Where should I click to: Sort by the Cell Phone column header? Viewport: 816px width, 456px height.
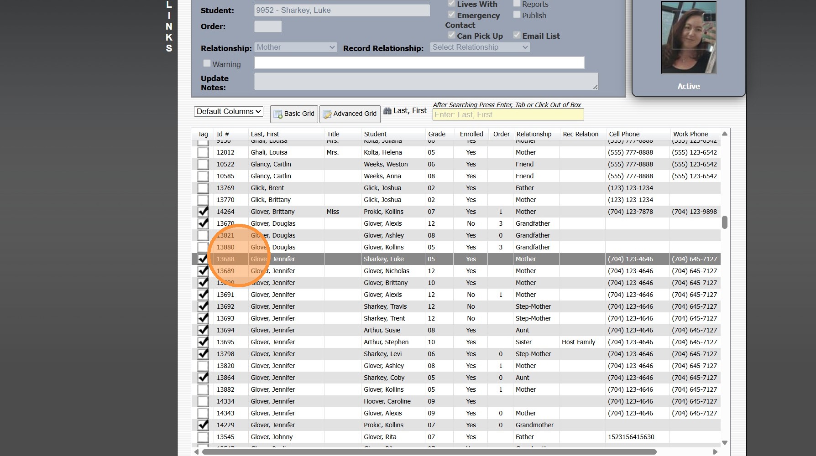624,134
